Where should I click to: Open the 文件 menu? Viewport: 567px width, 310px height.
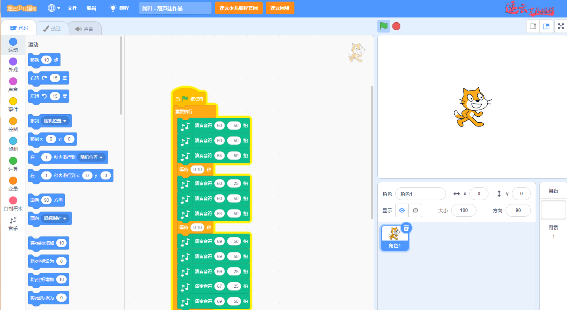tap(72, 8)
